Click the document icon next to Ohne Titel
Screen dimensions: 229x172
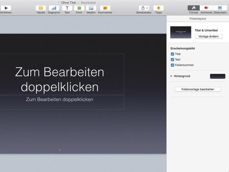(59, 3)
